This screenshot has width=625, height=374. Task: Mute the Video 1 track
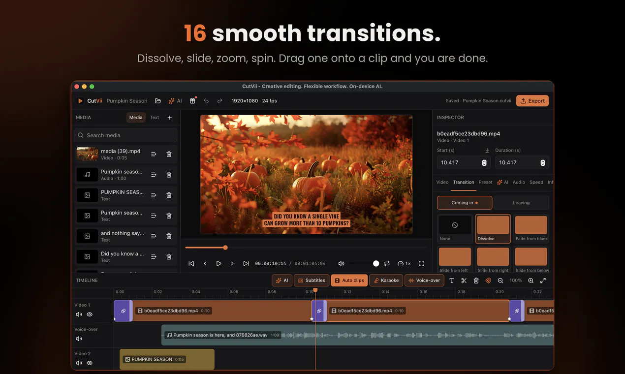point(79,314)
